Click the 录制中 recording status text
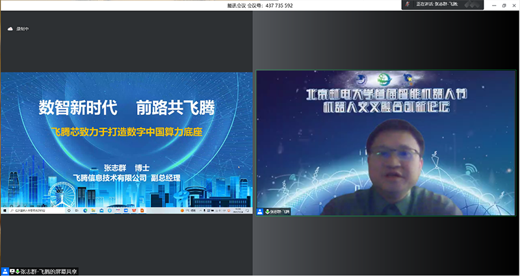This screenshot has width=520, height=276. click(23, 29)
